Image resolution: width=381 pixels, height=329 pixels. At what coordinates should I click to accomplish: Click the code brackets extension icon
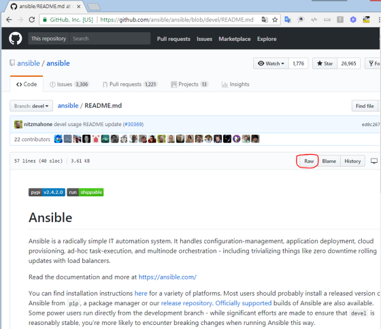(314, 20)
